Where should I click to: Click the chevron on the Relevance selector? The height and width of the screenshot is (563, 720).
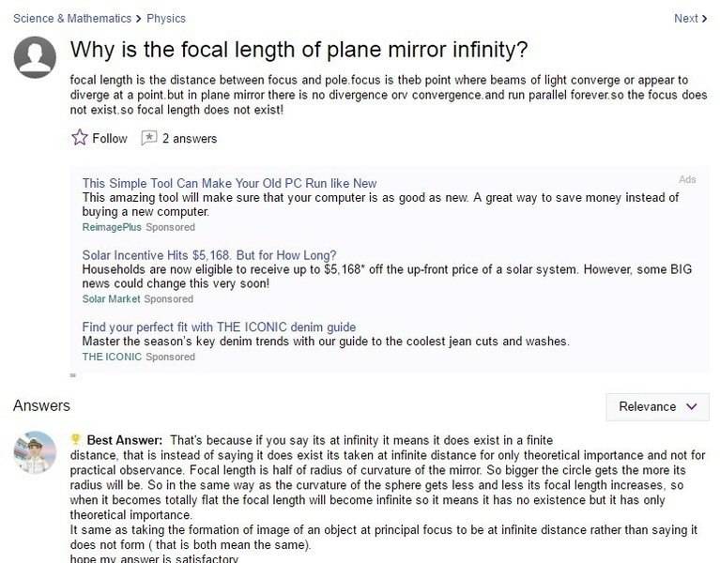pyautogui.click(x=692, y=406)
